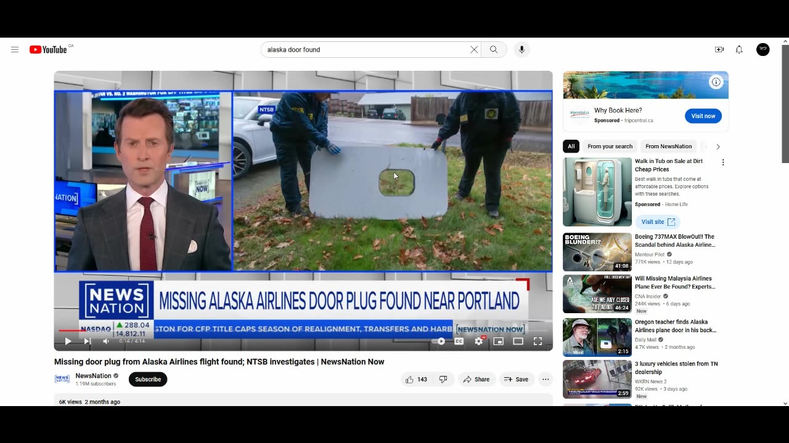Skip to the next video

(88, 341)
